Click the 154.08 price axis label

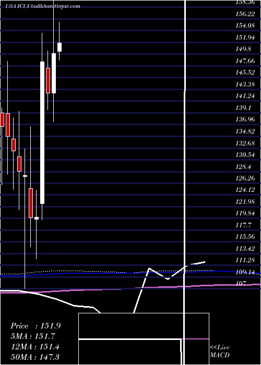245,26
